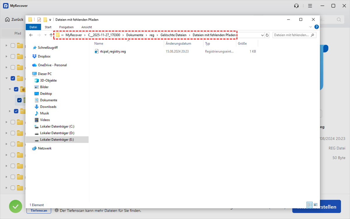Viewport: 350px width, 219px height.
Task: Click the Explorer help question mark icon
Action: [316, 27]
